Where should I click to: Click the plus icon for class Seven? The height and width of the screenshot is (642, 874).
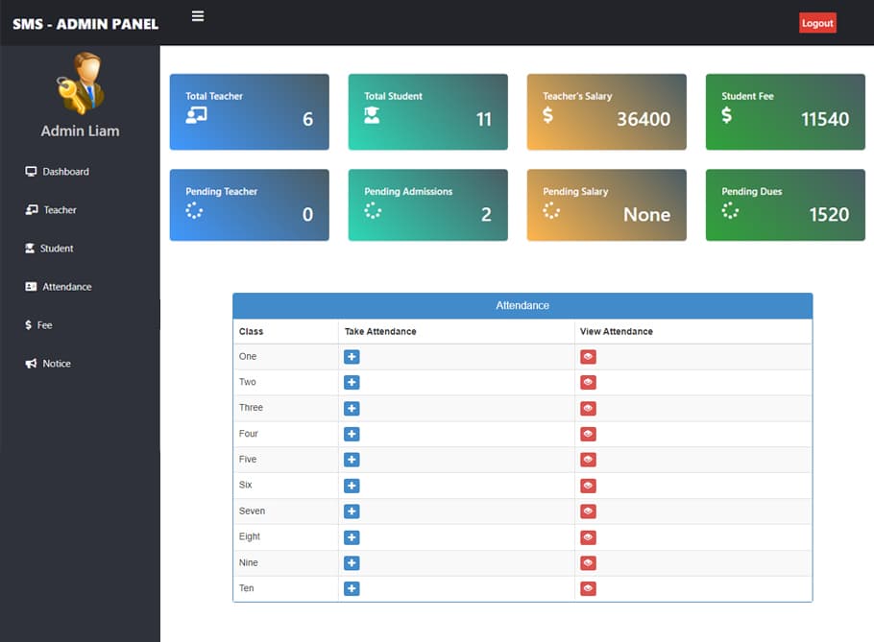point(352,512)
